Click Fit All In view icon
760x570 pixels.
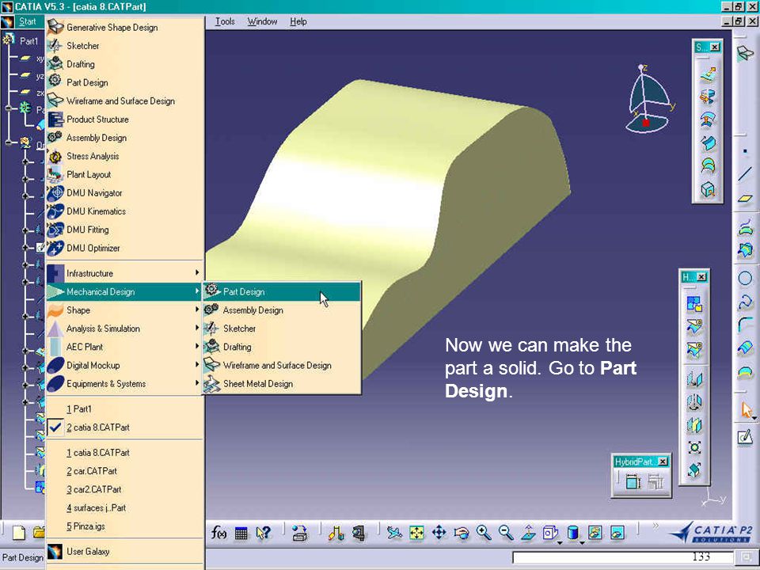[417, 533]
